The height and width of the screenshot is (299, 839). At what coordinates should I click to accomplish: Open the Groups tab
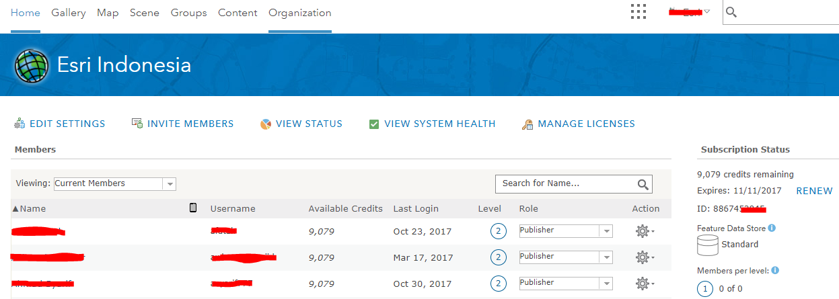pos(189,13)
